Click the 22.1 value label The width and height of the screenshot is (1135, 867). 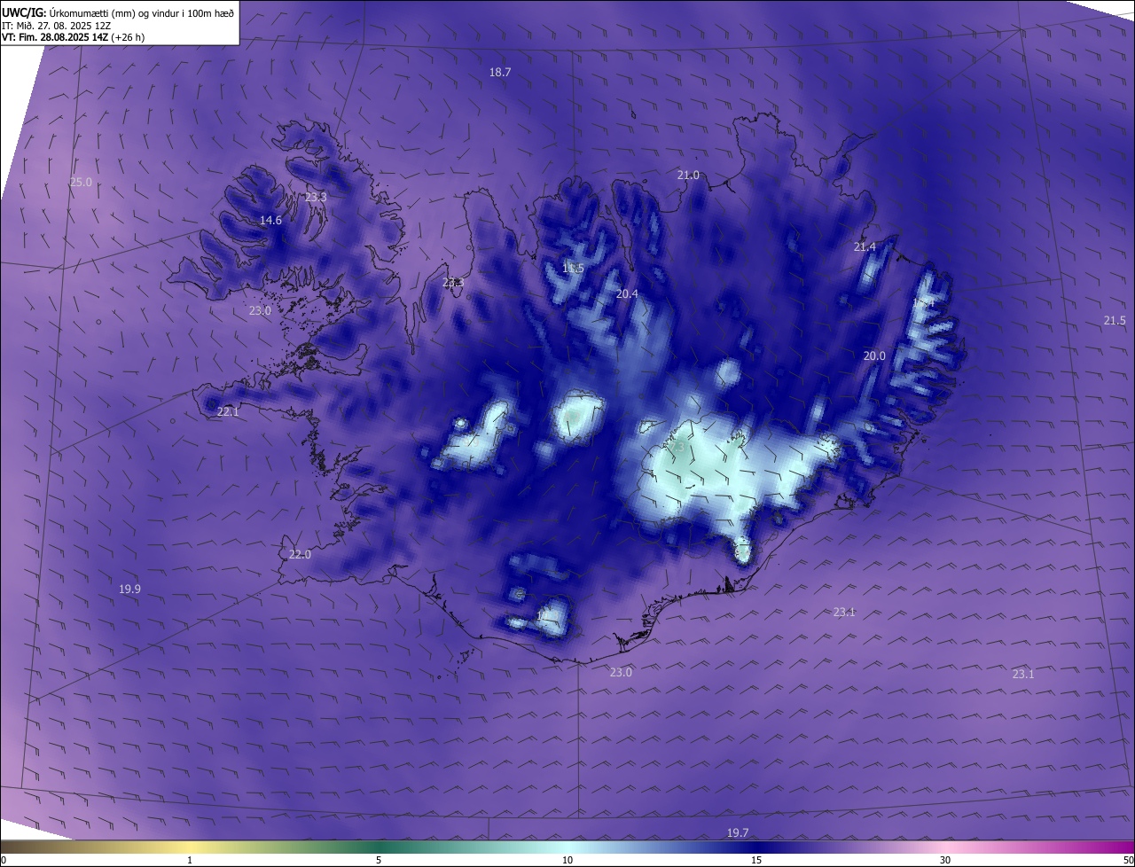click(x=228, y=412)
